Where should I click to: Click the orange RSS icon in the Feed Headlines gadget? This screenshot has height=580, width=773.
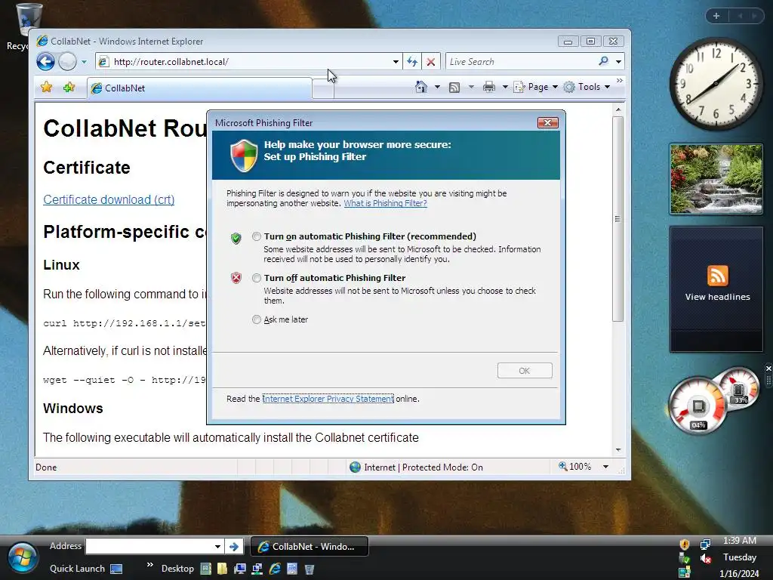717,275
